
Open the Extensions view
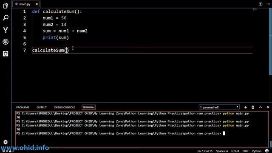coord(6,54)
